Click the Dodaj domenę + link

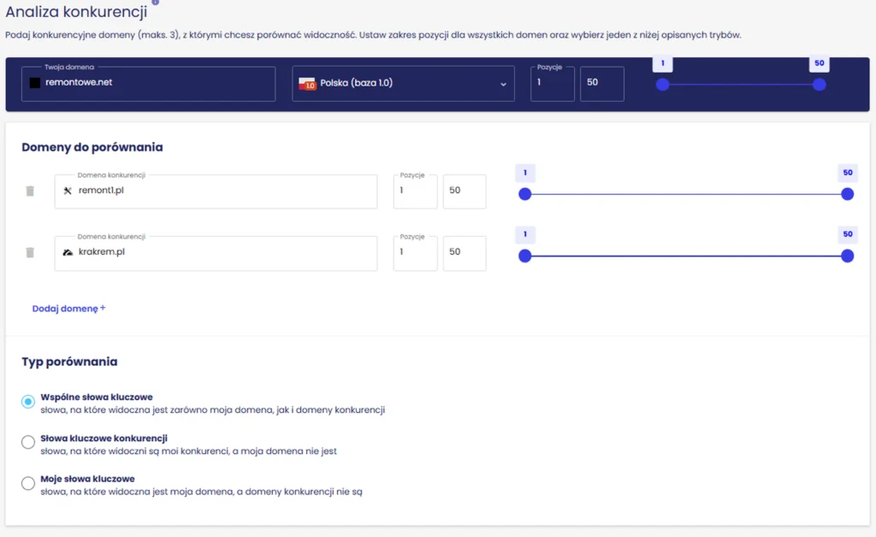pos(68,308)
